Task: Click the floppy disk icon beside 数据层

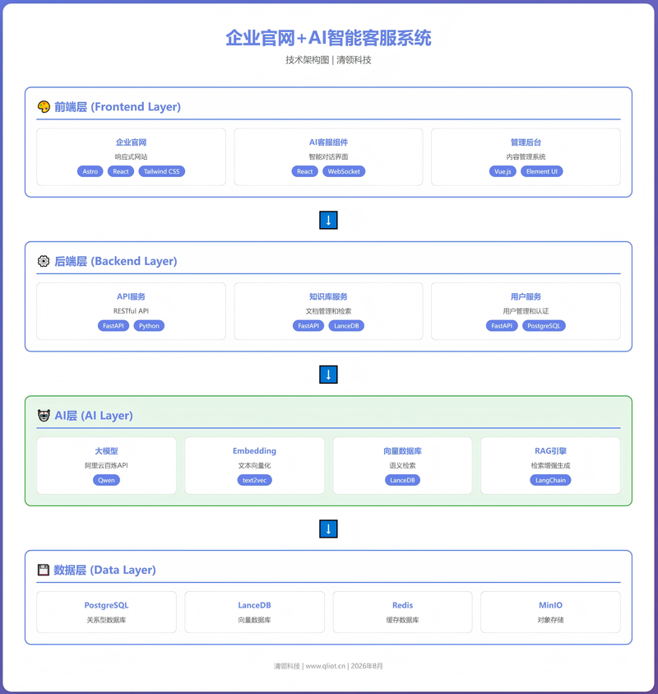Action: [x=44, y=570]
